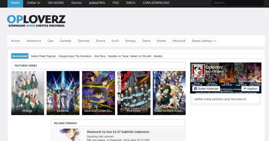Open the Daftar Isi menu item
The image size is (269, 141).
coord(34,3)
